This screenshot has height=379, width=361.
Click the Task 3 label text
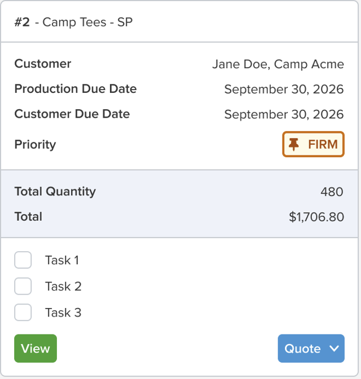coord(63,313)
